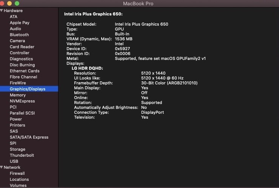Click the Device ID value 0x5927
This screenshot has height=188, width=279.
click(122, 49)
